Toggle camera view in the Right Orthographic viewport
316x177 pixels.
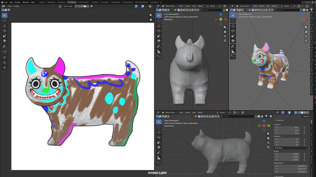tap(268, 143)
